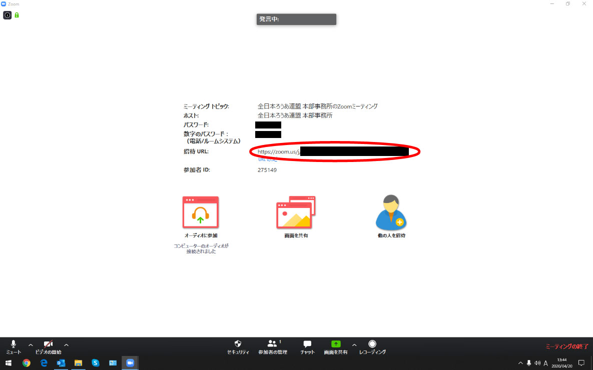Click computer audio connected status text
This screenshot has height=370, width=593.
[x=201, y=248]
